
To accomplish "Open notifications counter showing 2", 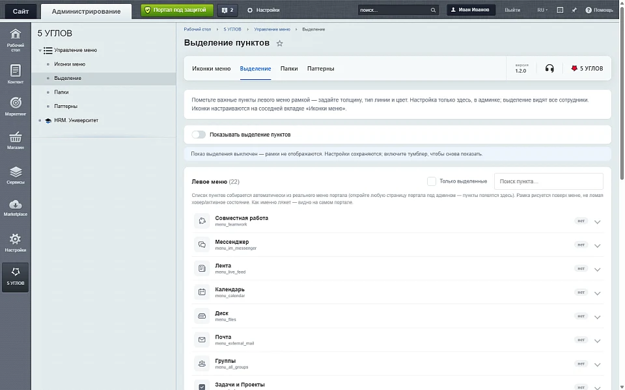I will pyautogui.click(x=228, y=10).
